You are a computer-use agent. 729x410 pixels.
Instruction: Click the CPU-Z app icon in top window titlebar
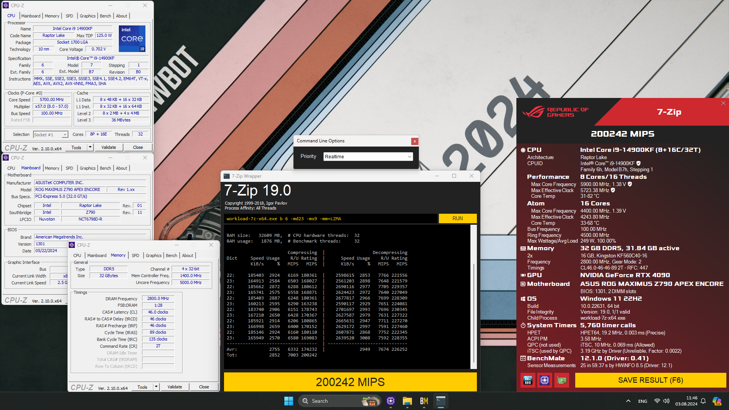click(6, 5)
